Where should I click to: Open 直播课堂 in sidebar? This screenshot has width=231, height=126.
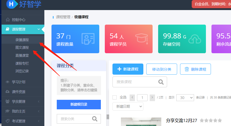22,56
